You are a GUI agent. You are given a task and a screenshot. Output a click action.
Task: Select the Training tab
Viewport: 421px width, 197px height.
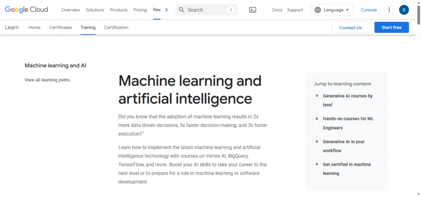pyautogui.click(x=88, y=27)
